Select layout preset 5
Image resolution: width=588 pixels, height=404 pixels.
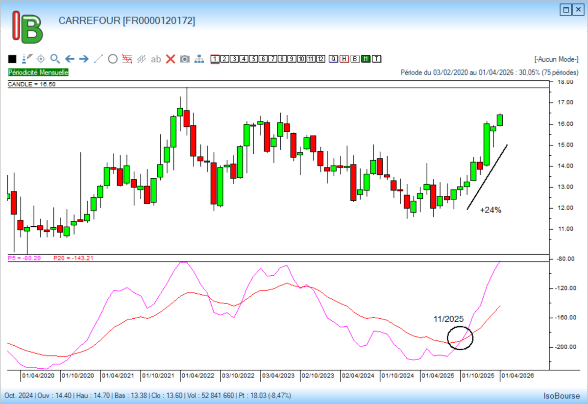[253, 59]
